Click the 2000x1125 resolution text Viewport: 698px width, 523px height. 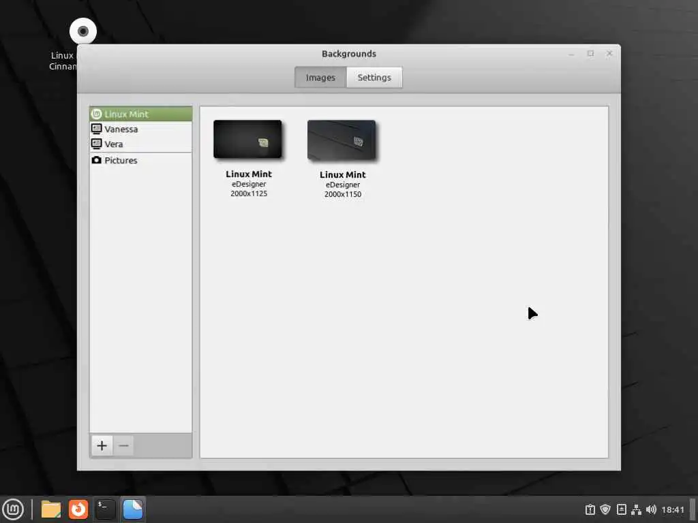249,193
